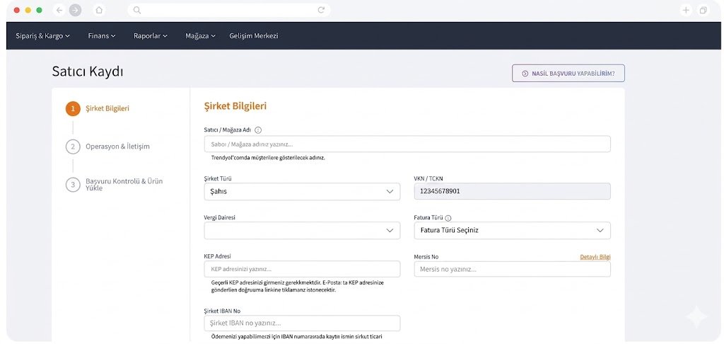Open the Mağaza menu
Screen dimensions: 724x344
pos(200,35)
